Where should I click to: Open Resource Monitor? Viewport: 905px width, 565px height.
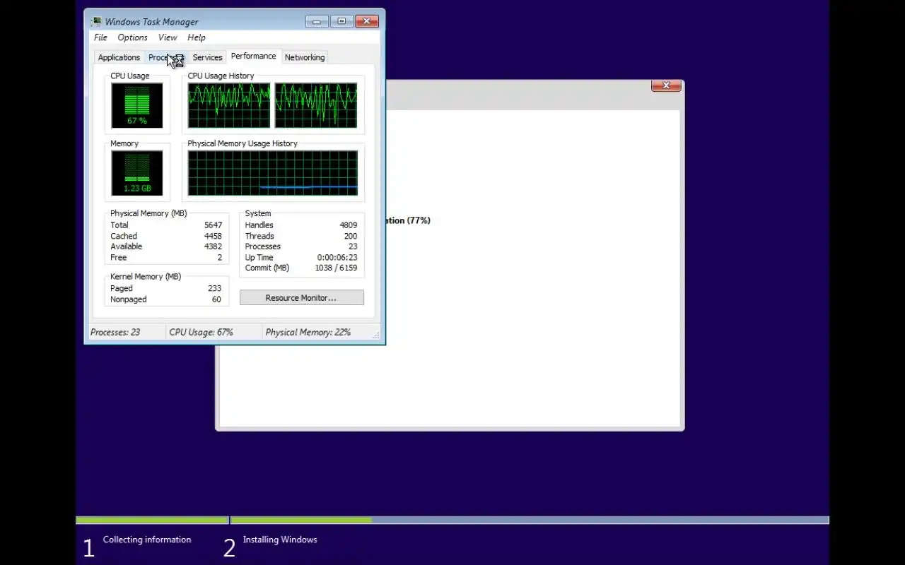tap(301, 298)
